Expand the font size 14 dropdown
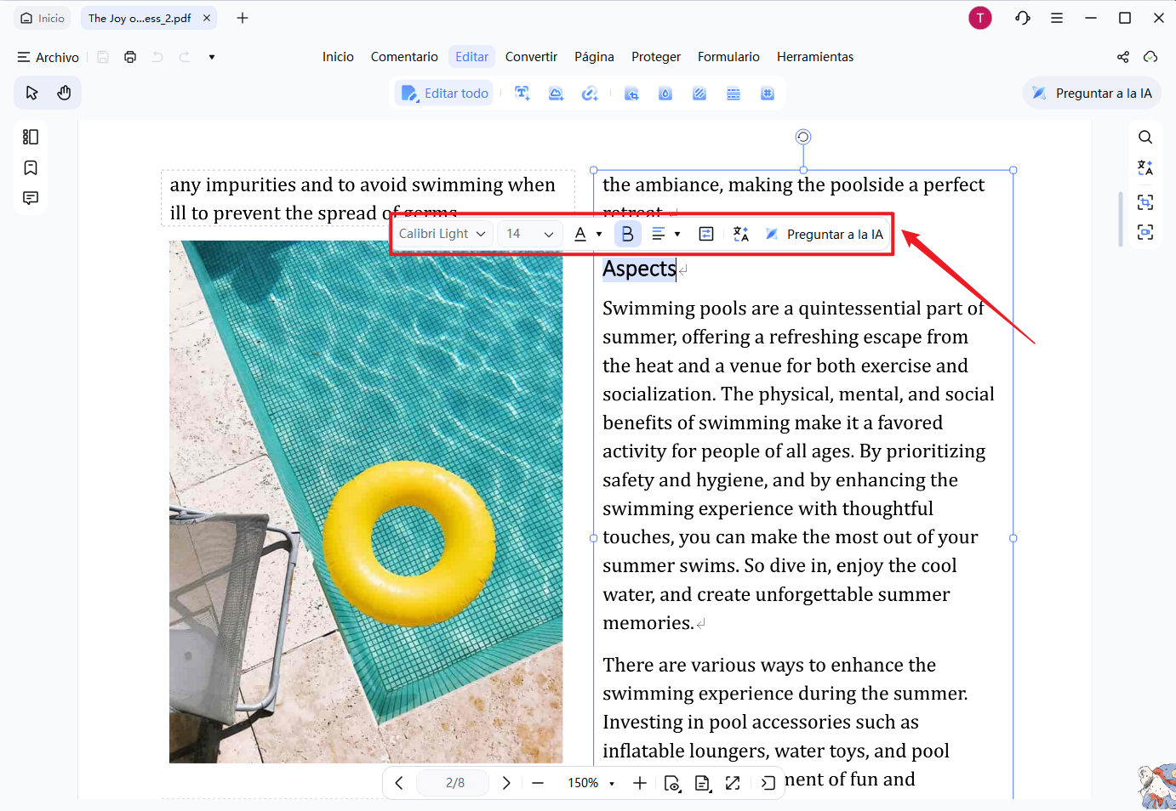 [529, 234]
